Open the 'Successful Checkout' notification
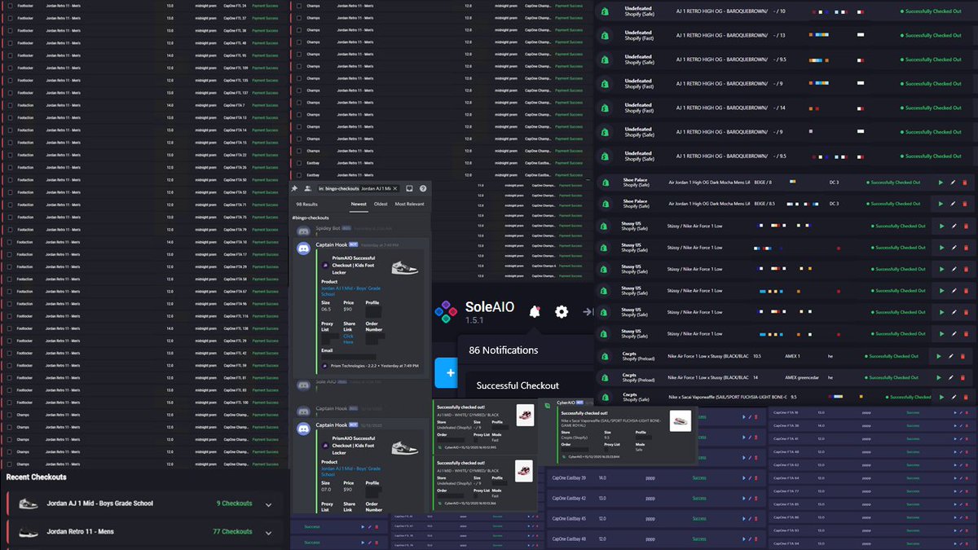Image resolution: width=978 pixels, height=550 pixels. pos(518,385)
